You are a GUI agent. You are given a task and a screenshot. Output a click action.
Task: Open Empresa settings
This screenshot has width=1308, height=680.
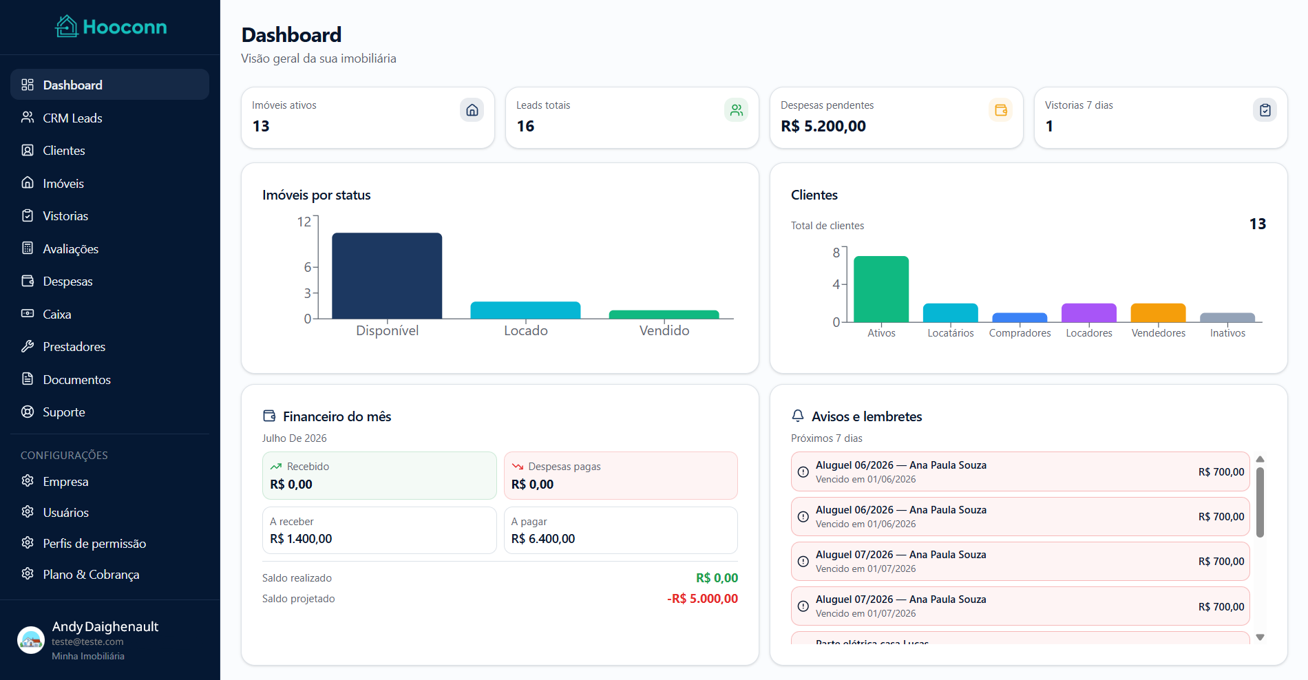109,481
